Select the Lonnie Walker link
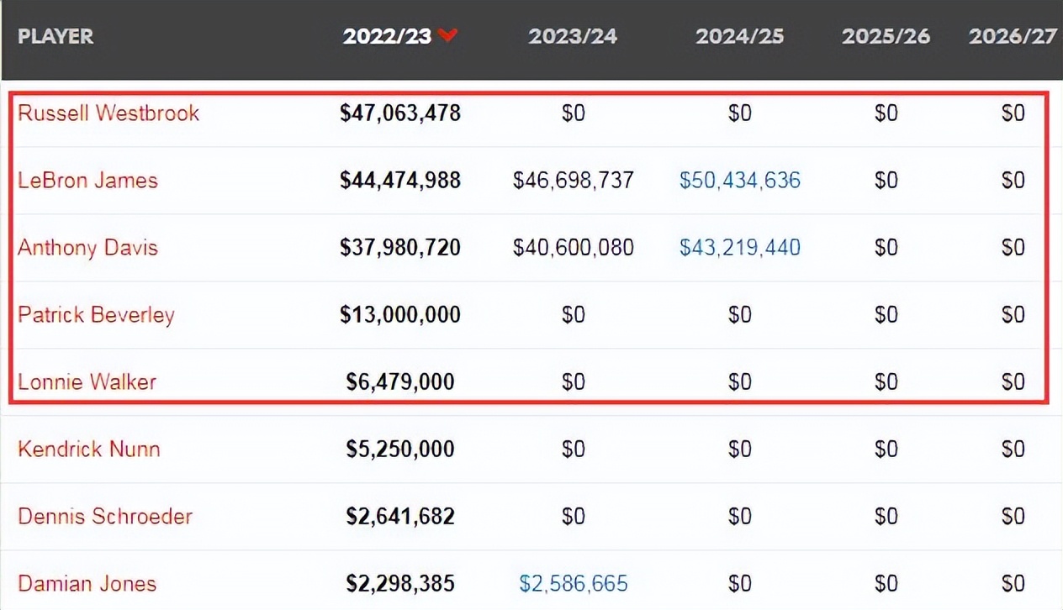This screenshot has height=610, width=1063. [x=87, y=382]
